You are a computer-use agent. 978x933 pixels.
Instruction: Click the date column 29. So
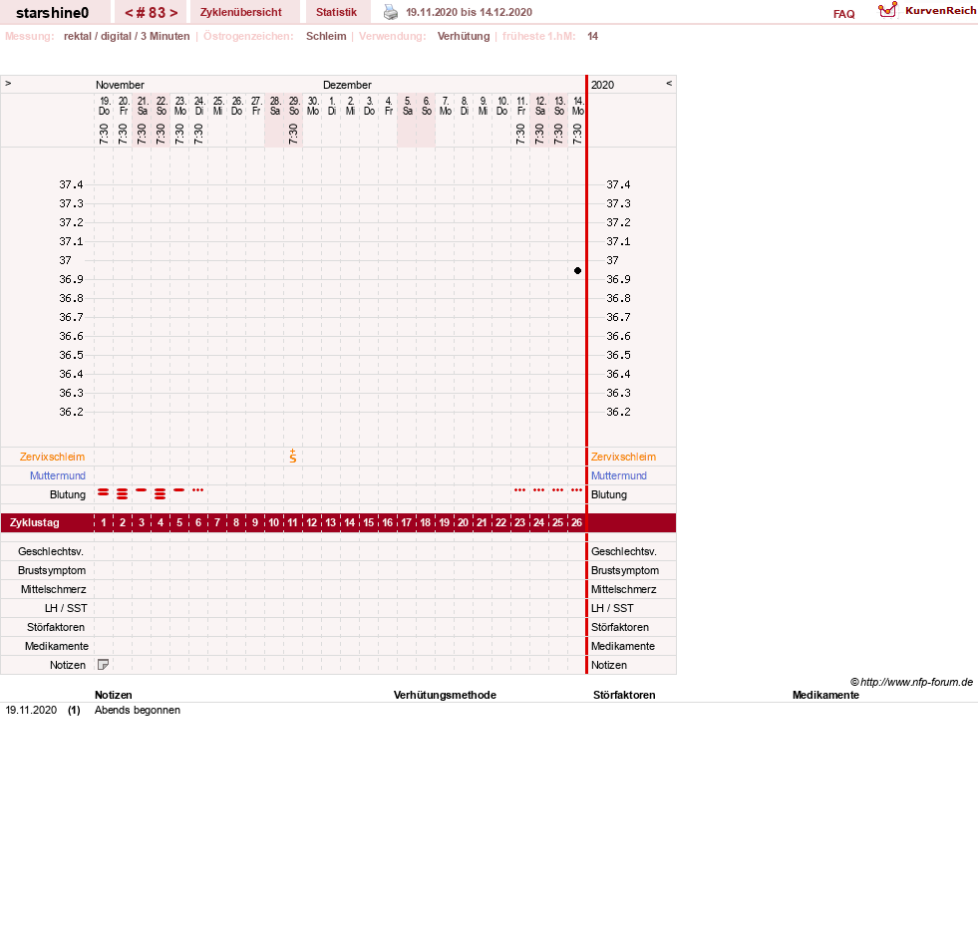tap(294, 106)
